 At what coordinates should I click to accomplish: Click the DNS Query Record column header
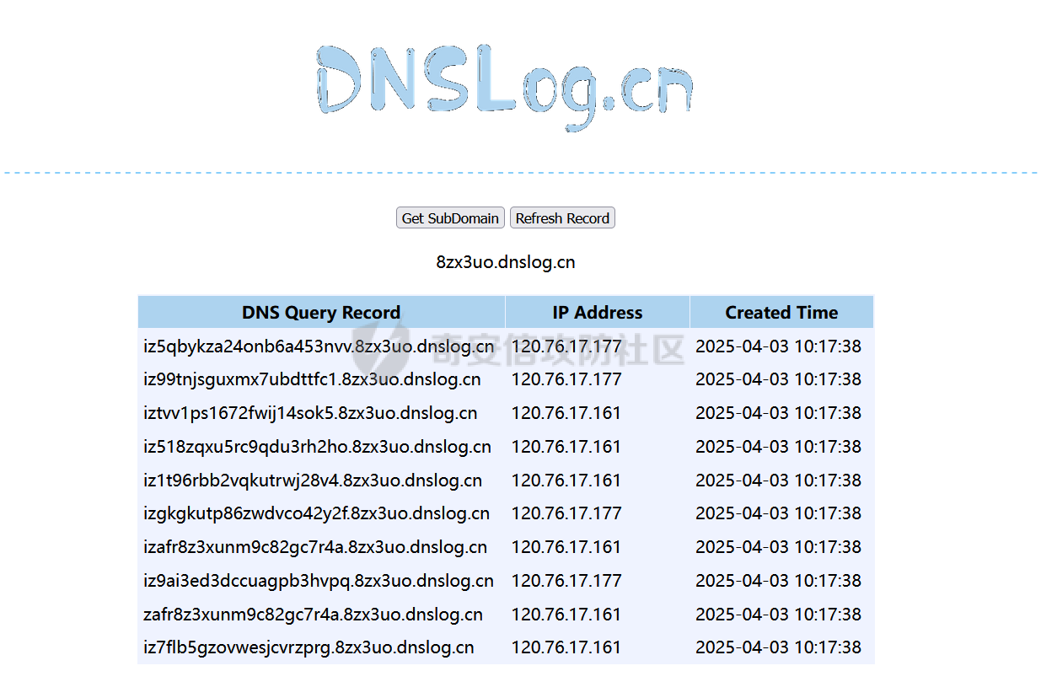click(x=321, y=313)
